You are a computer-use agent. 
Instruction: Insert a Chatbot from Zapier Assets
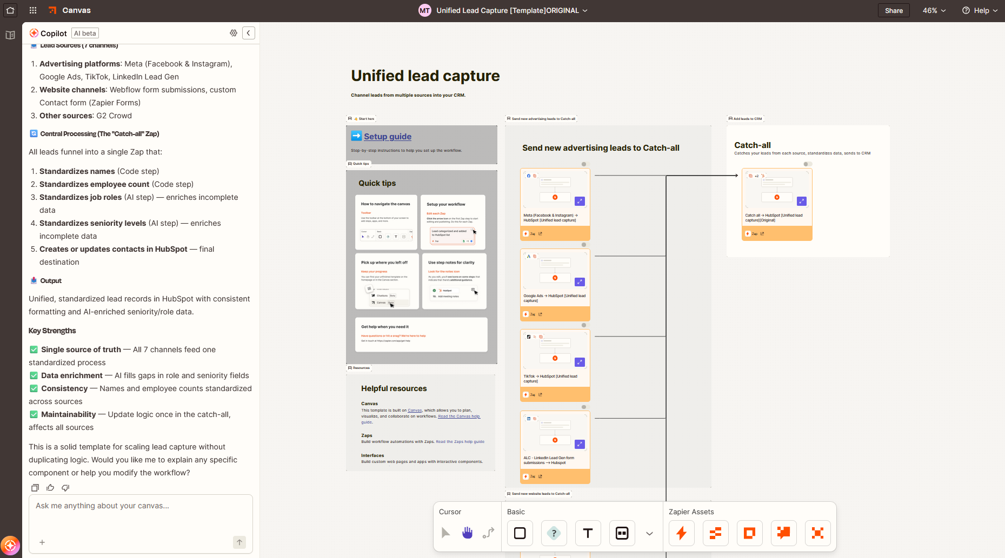click(x=784, y=533)
